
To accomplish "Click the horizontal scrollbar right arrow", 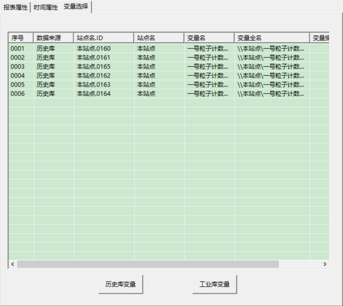I will pos(325,264).
